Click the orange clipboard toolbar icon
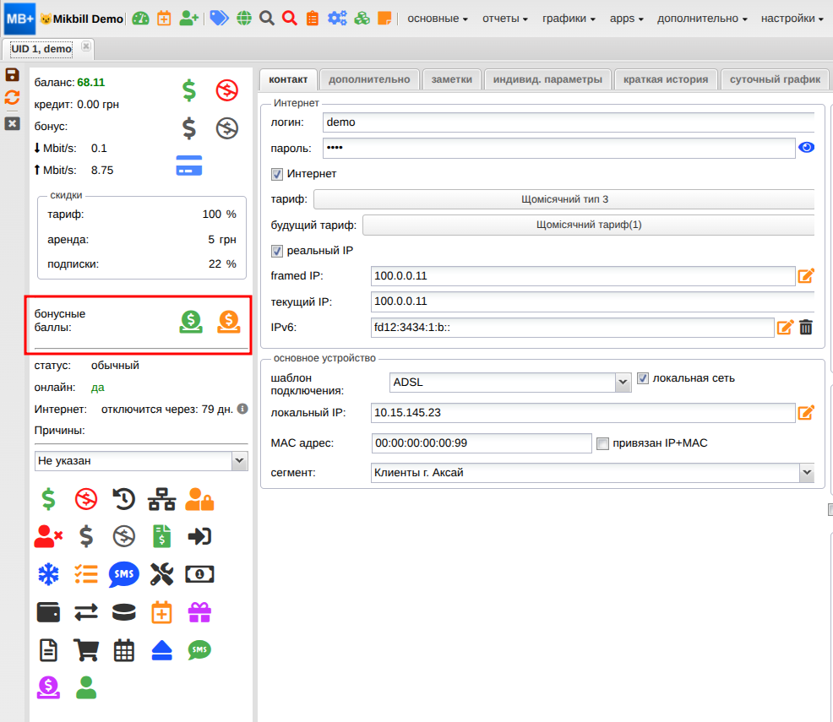This screenshot has height=722, width=833. click(313, 19)
